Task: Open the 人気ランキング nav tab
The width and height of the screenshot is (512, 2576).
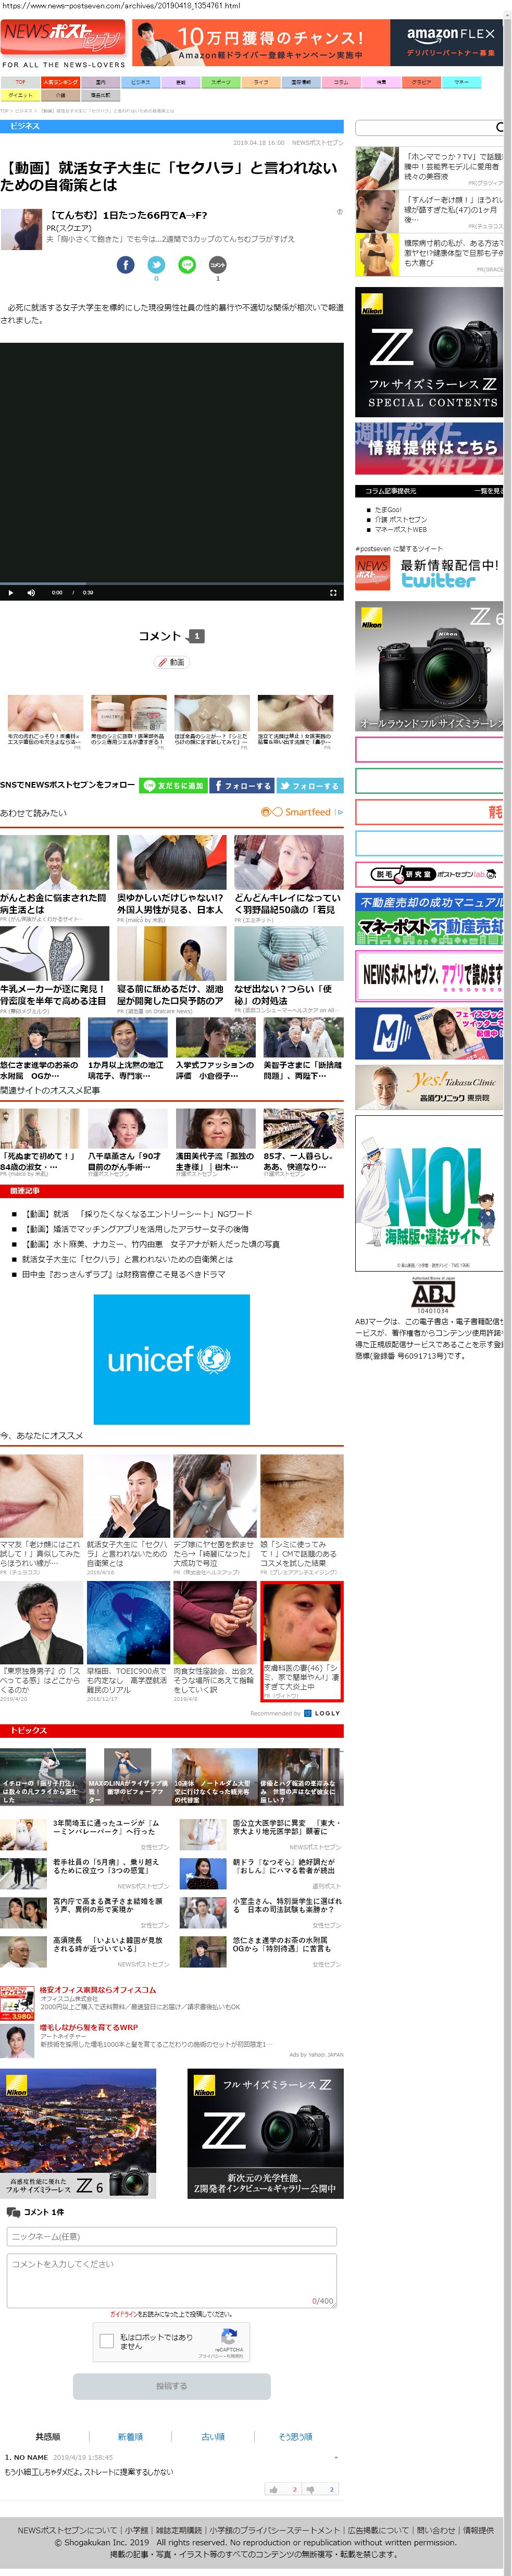Action: [x=60, y=82]
